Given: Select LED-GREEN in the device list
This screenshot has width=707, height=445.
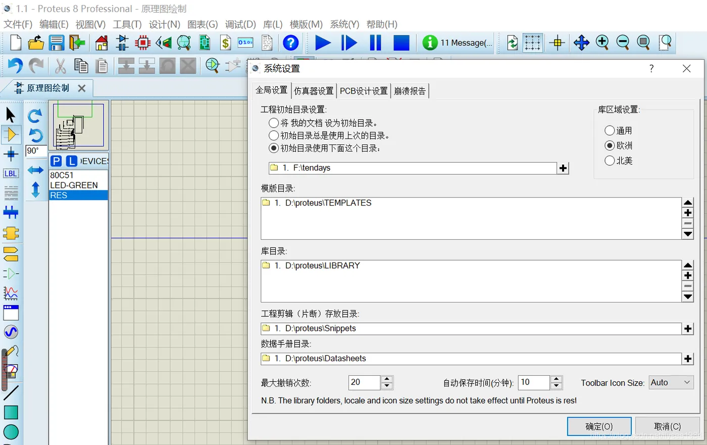Looking at the screenshot, I should point(78,185).
